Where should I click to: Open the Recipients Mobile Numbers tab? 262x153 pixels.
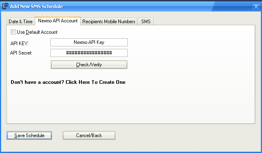click(109, 22)
